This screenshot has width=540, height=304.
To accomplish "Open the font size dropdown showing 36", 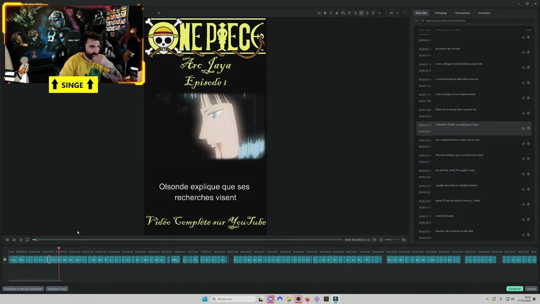I will pos(161,13).
